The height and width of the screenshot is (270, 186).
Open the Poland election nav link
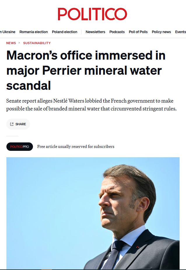click(64, 32)
